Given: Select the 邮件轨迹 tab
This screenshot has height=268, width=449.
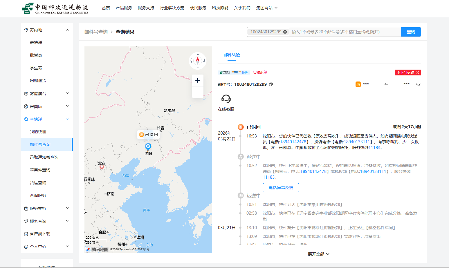Looking at the screenshot, I should [x=232, y=55].
